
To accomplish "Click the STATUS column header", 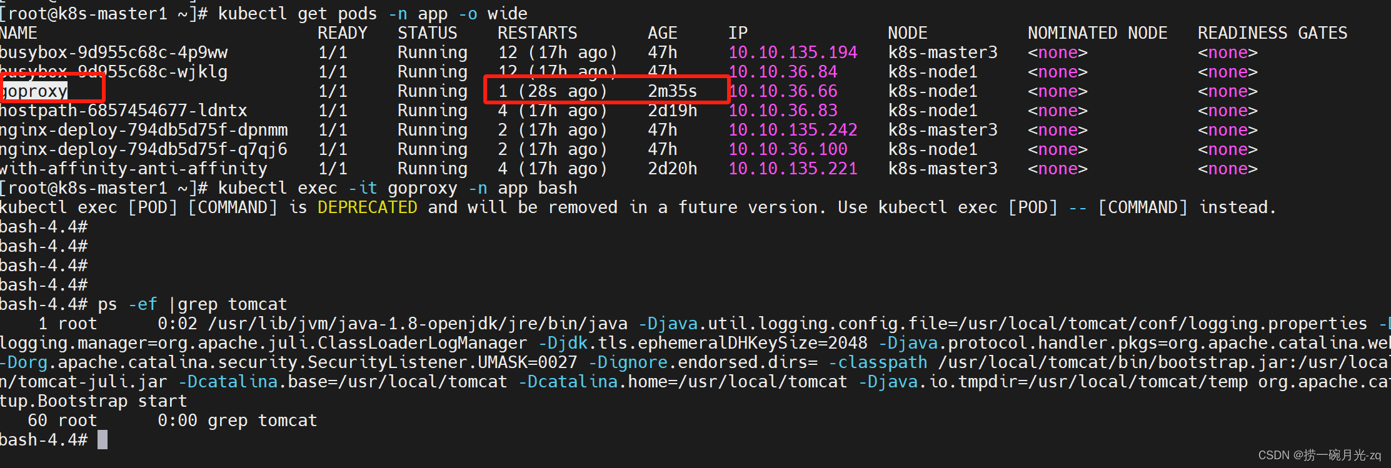I will [x=428, y=33].
